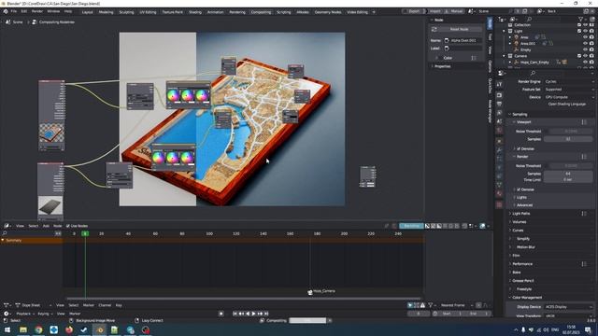Image resolution: width=598 pixels, height=336 pixels.
Task: Open the Texture properties tab icon
Action: pyautogui.click(x=500, y=204)
